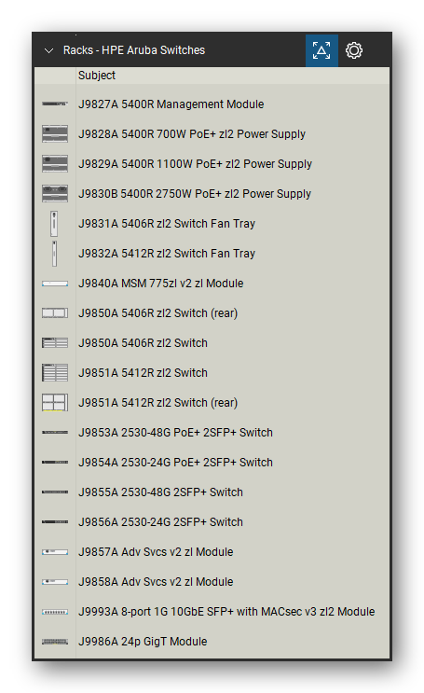
Task: Select J9851A 5412R Switch (rear) thumbnail
Action: click(55, 403)
